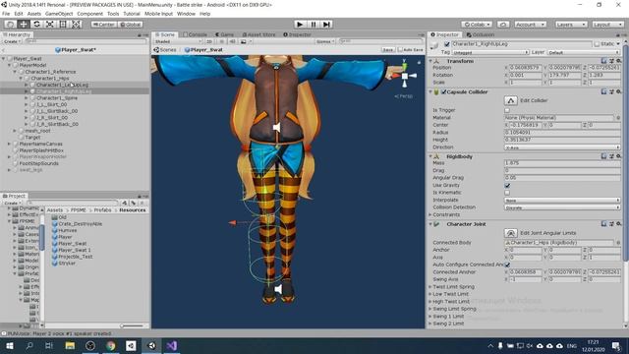629x354 pixels.
Task: Select the combined Transform tool
Action: (77, 24)
